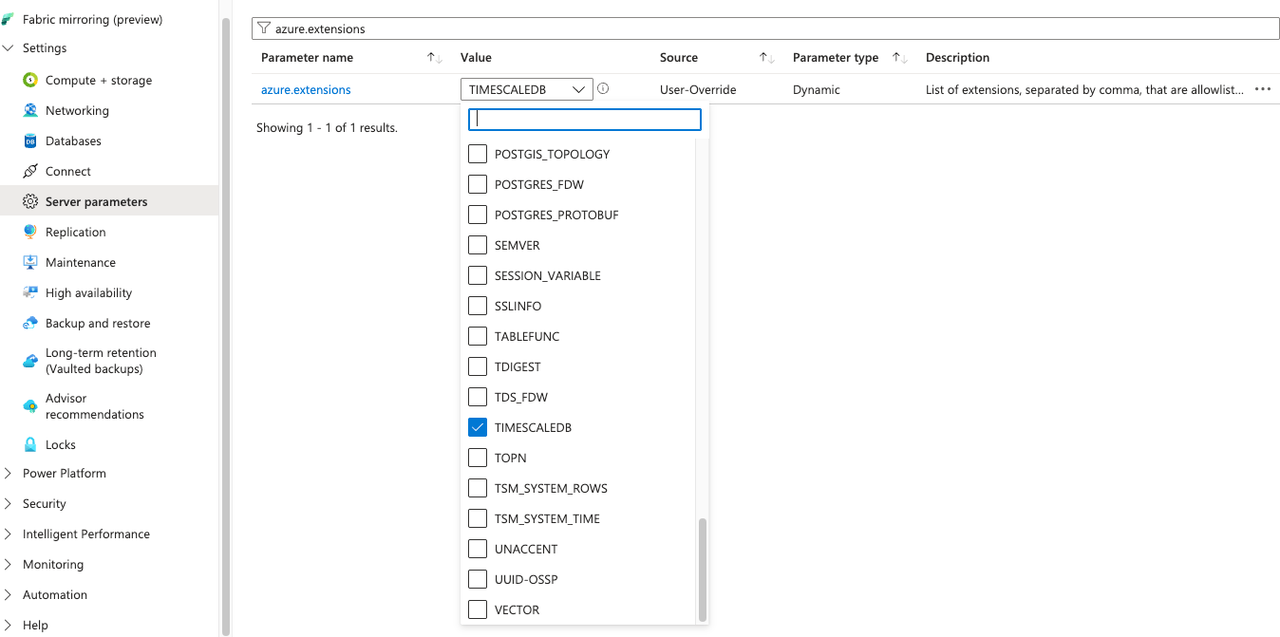
Task: Click the extension search box in dropdown
Action: [587, 120]
